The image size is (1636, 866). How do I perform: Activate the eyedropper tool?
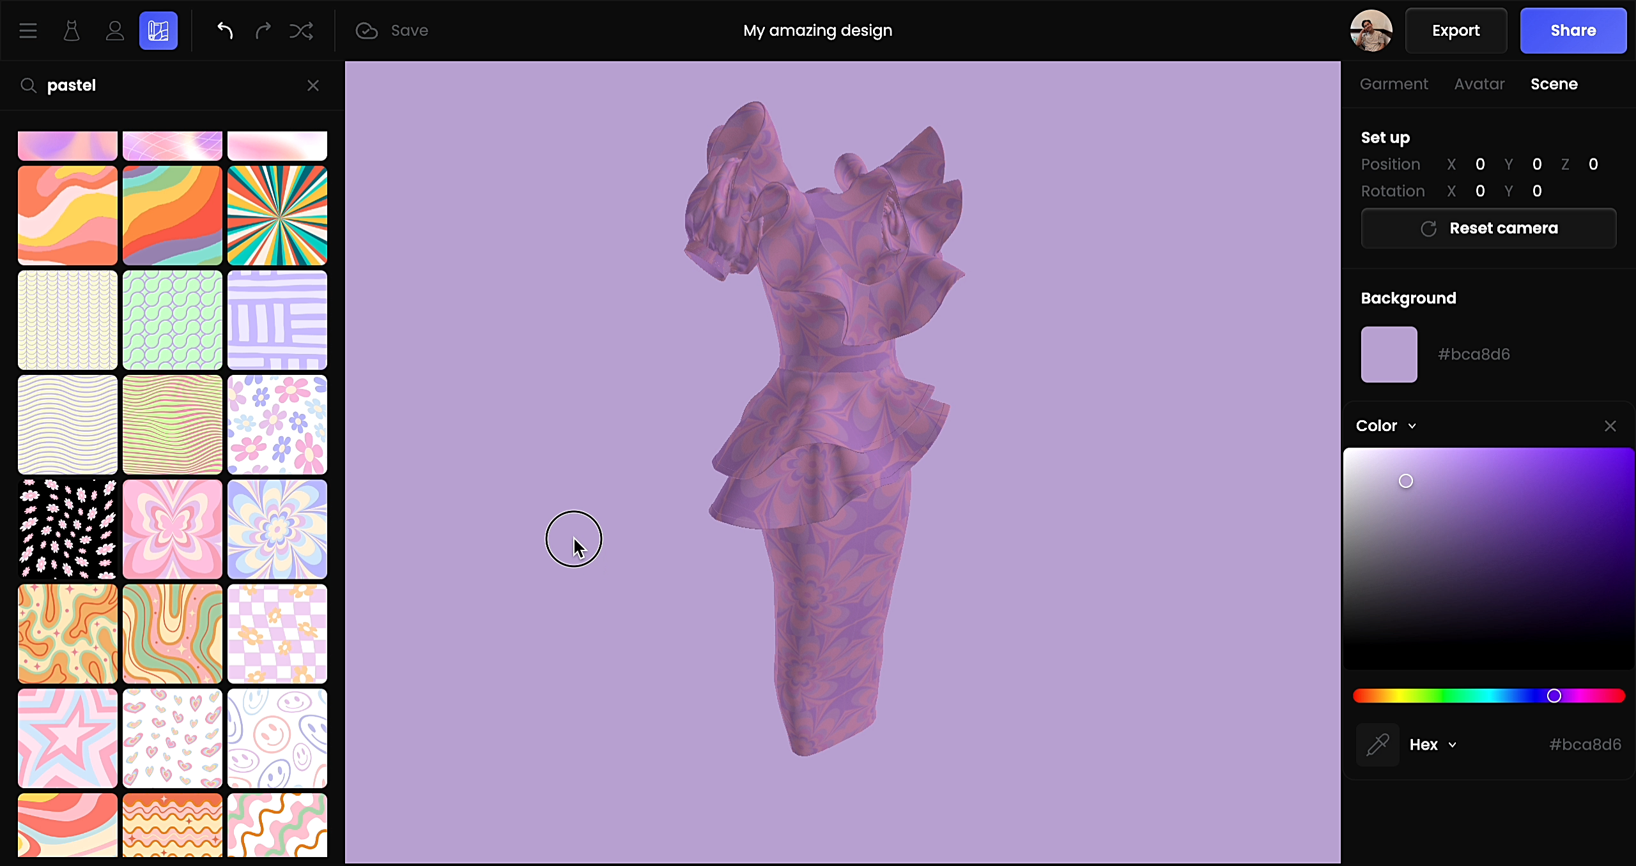pos(1378,745)
